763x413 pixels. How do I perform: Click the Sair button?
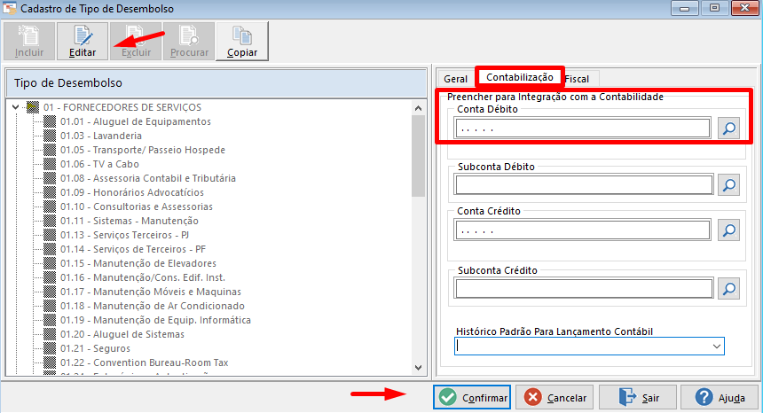(x=638, y=398)
